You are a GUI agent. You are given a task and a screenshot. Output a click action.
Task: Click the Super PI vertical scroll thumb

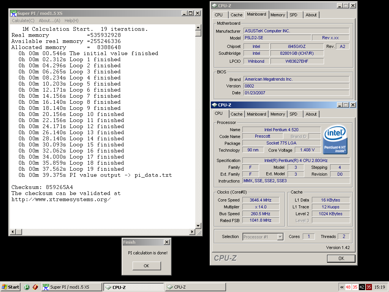coord(198,33)
